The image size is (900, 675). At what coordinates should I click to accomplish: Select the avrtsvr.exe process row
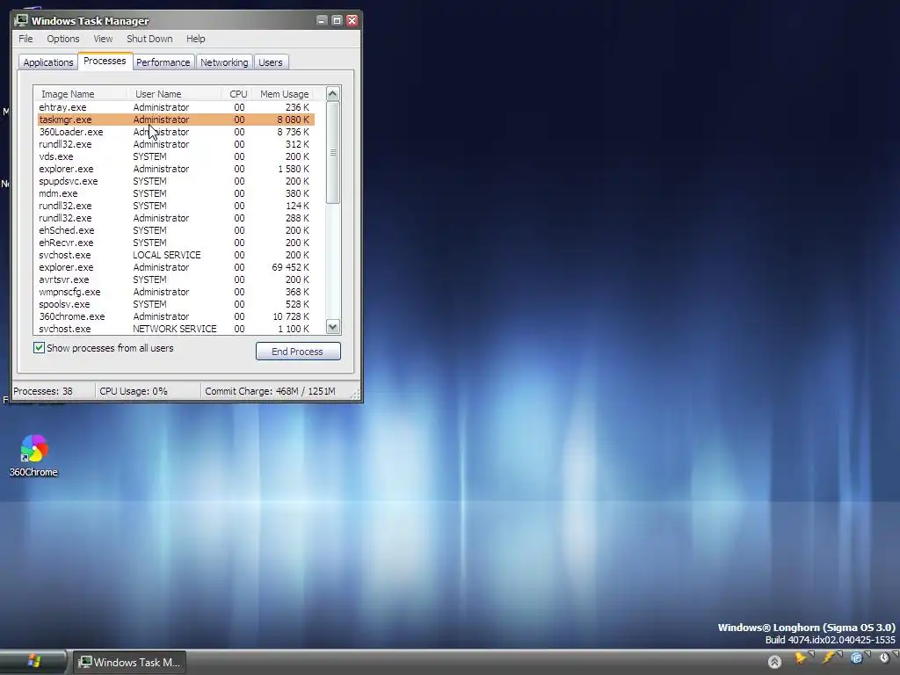point(176,279)
